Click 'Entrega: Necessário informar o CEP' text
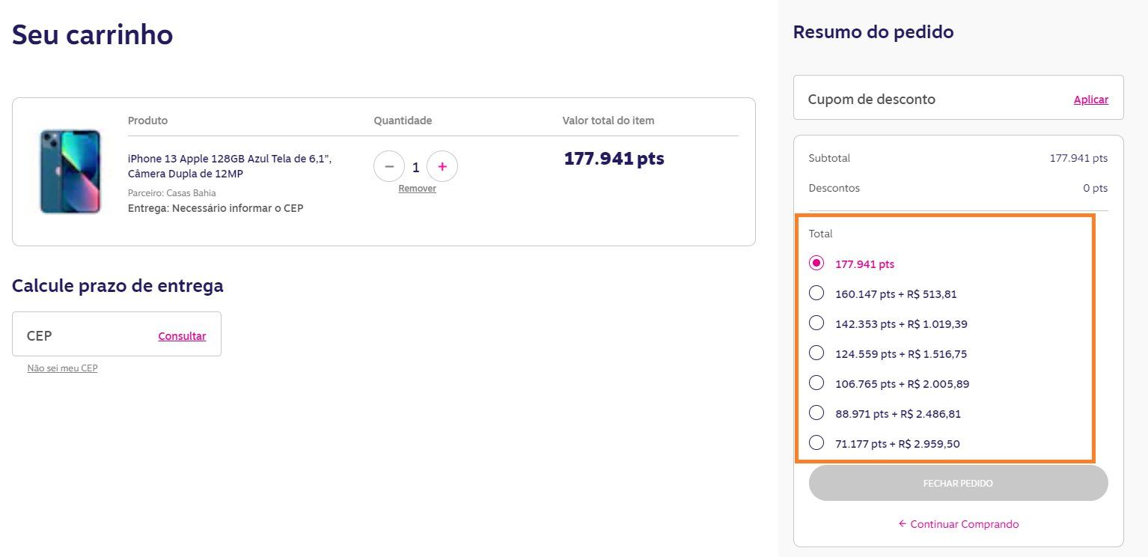 tap(216, 208)
